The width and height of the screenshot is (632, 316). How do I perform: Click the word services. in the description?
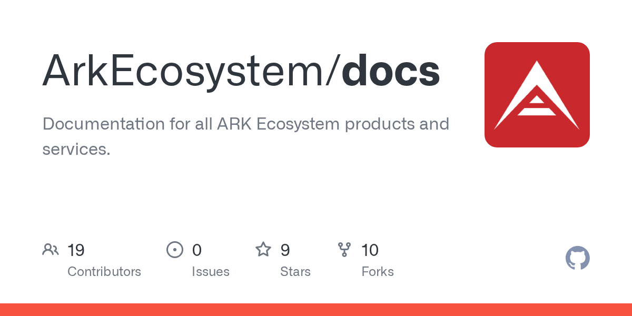(x=76, y=150)
